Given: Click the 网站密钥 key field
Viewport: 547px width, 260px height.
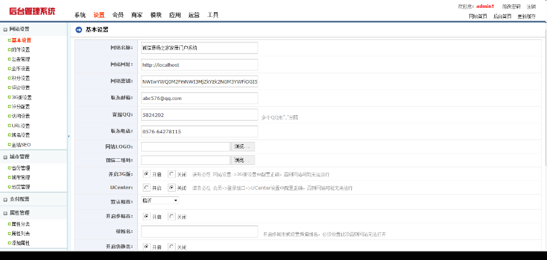Looking at the screenshot, I should click(199, 81).
